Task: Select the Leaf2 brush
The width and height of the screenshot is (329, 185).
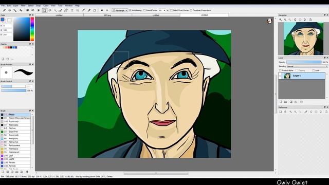Action: (15, 159)
